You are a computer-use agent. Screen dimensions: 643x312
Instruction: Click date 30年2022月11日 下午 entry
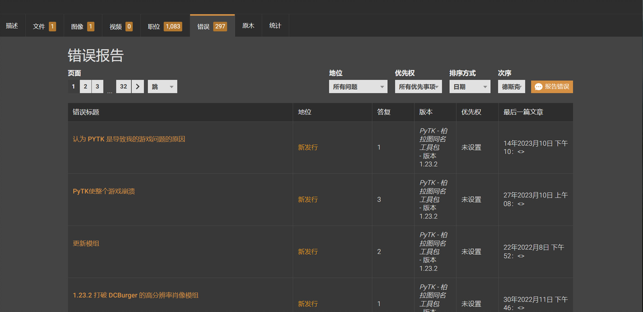536,304
